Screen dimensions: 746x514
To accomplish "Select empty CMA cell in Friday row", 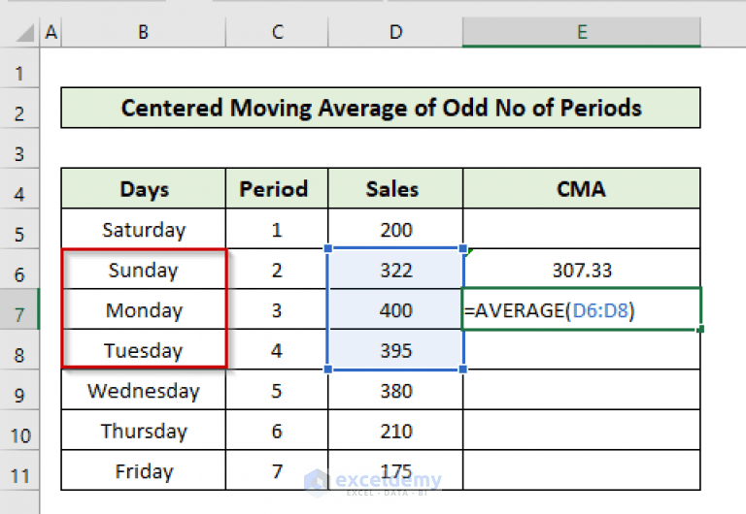I will [x=582, y=470].
